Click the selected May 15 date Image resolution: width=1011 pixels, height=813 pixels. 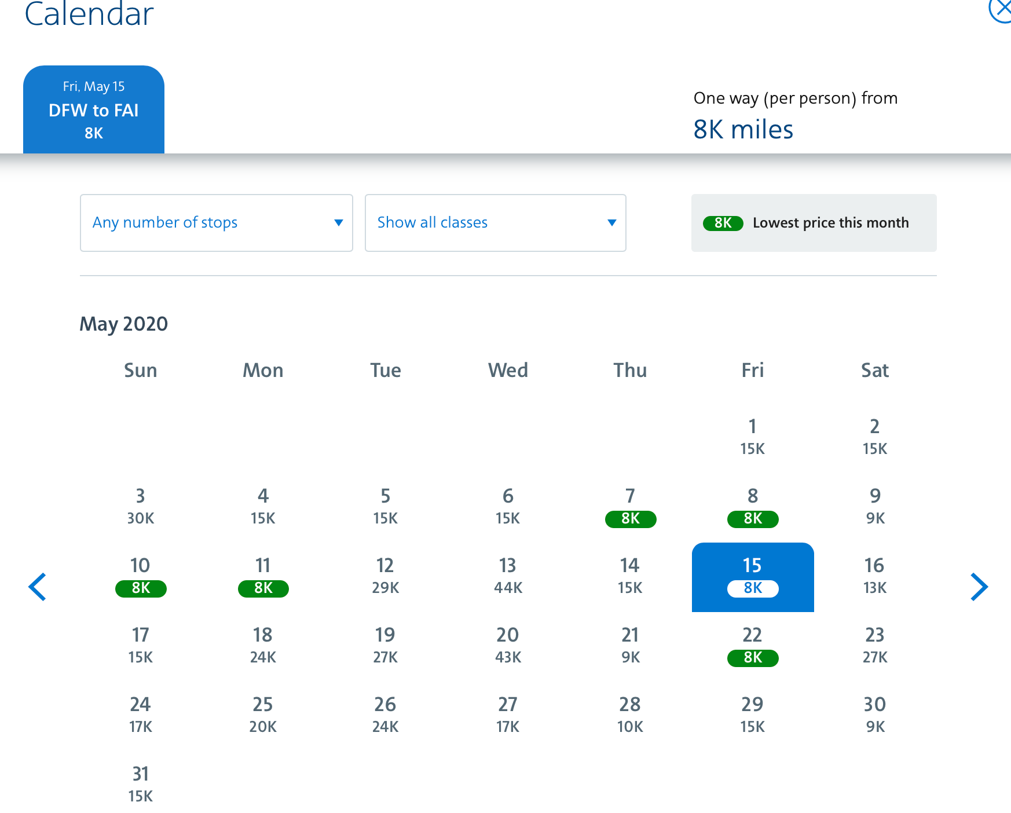tap(753, 577)
